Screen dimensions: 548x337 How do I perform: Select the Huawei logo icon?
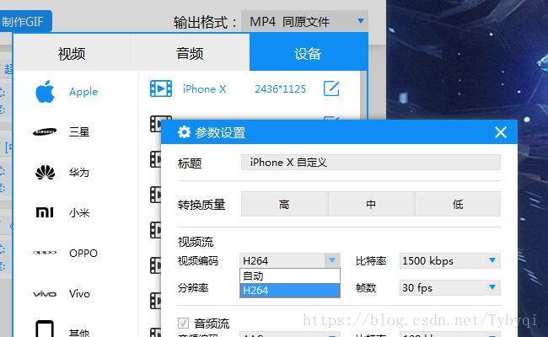point(45,172)
